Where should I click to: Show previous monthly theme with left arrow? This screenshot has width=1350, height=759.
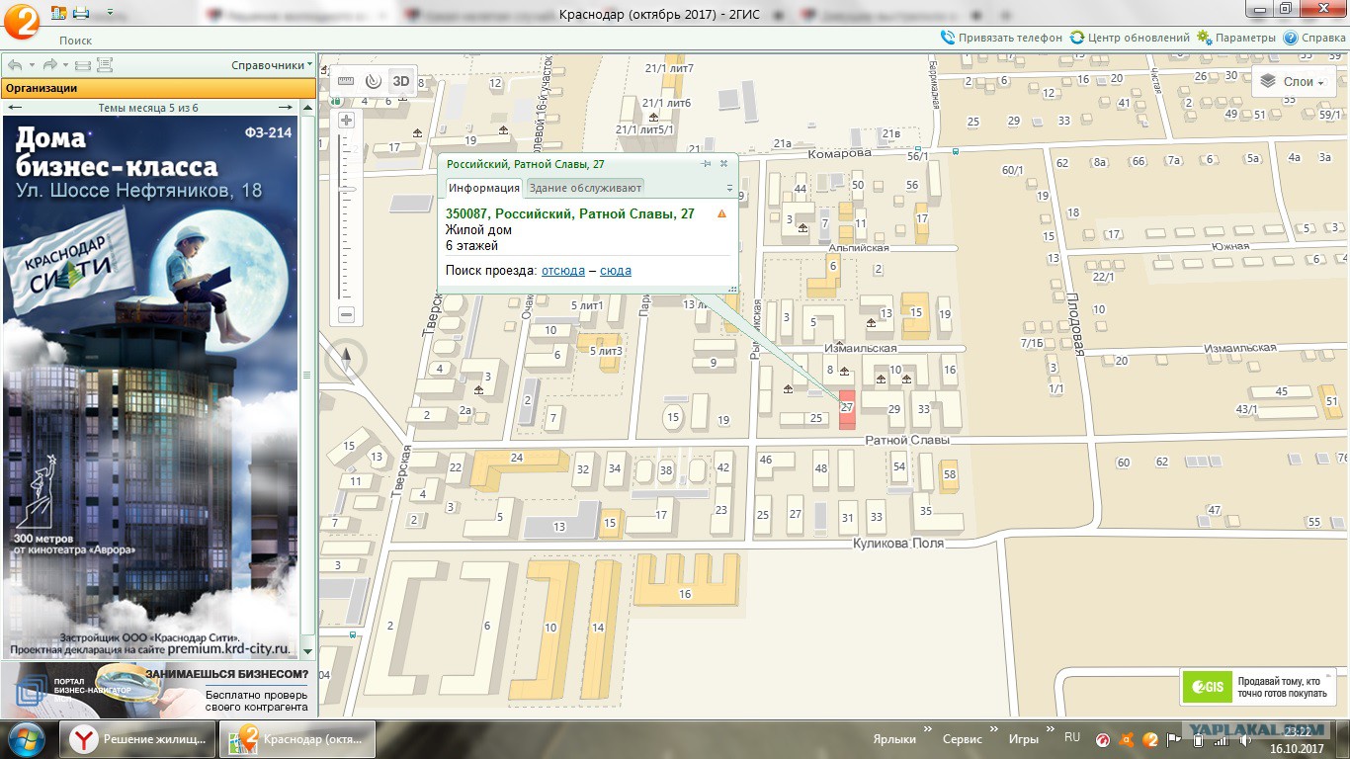coord(15,108)
